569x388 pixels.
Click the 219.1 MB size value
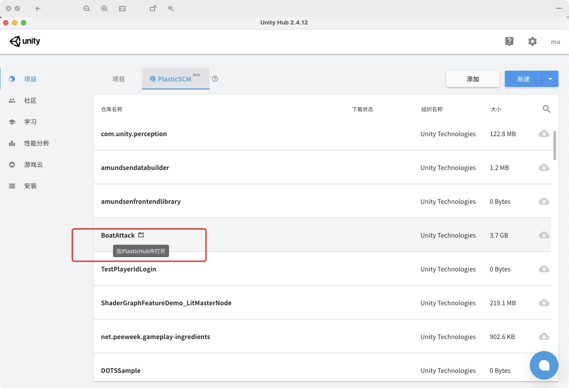pos(503,303)
